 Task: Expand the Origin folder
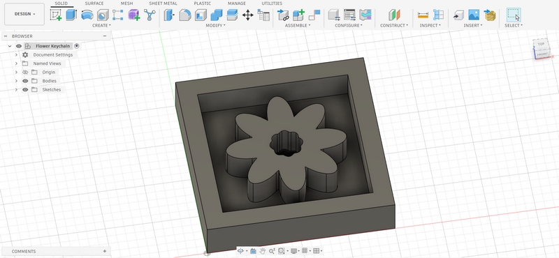click(16, 73)
